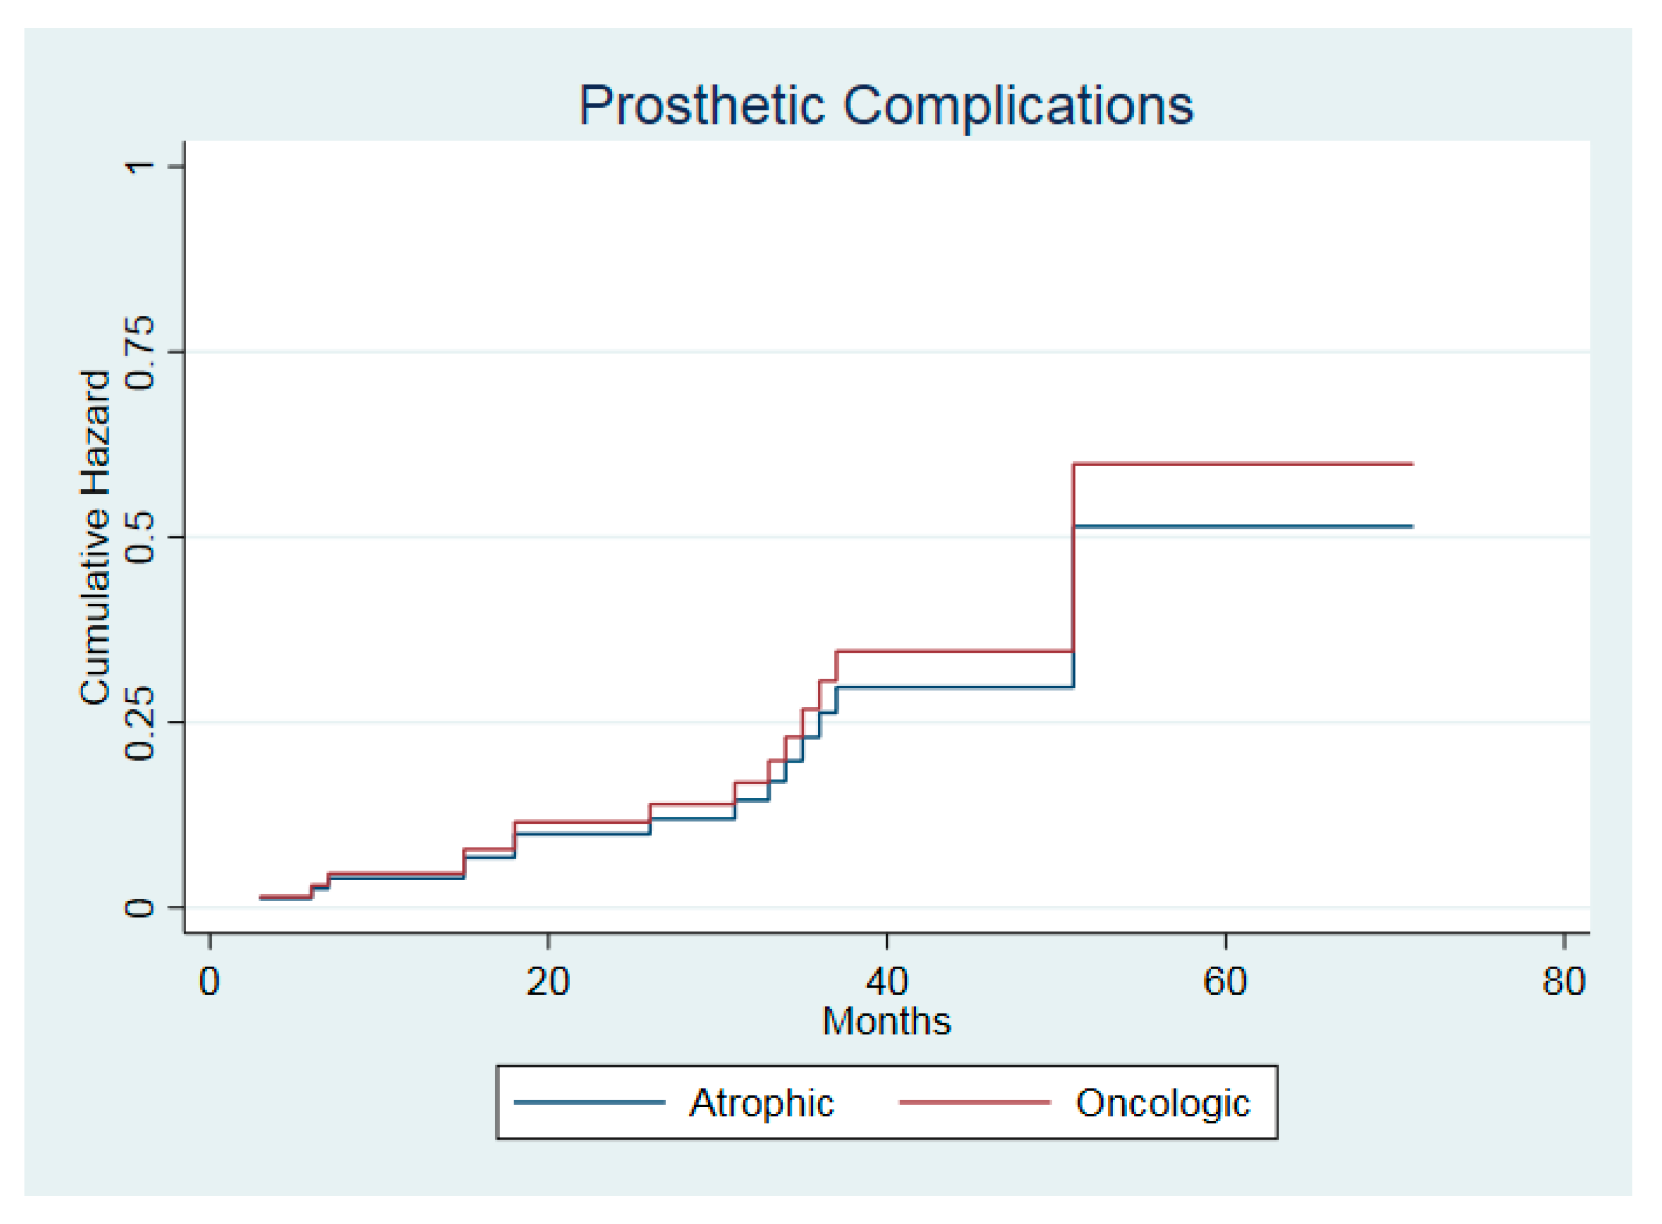Select the "Cumulative Hazard" y-axis label
This screenshot has width=1662, height=1224.
(x=95, y=537)
